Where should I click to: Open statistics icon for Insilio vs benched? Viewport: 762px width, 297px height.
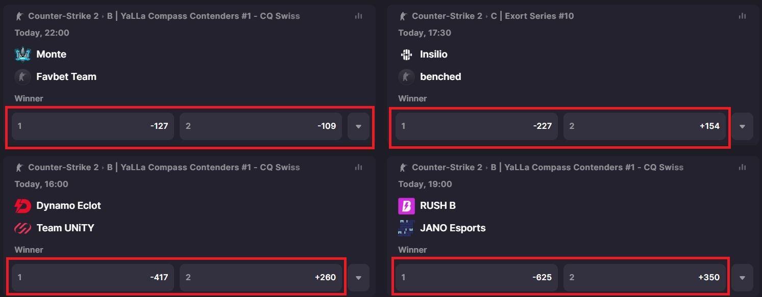point(742,16)
